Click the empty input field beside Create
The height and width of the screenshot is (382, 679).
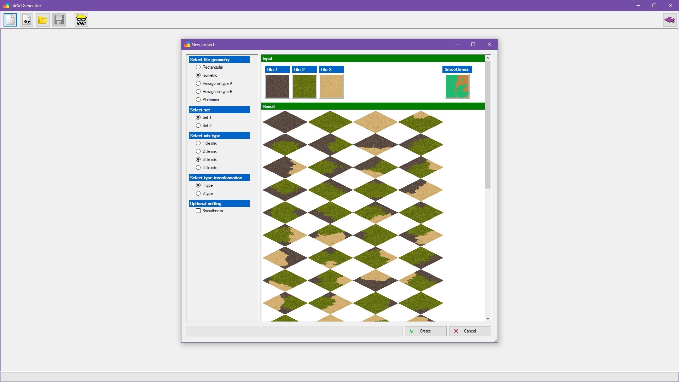point(294,331)
